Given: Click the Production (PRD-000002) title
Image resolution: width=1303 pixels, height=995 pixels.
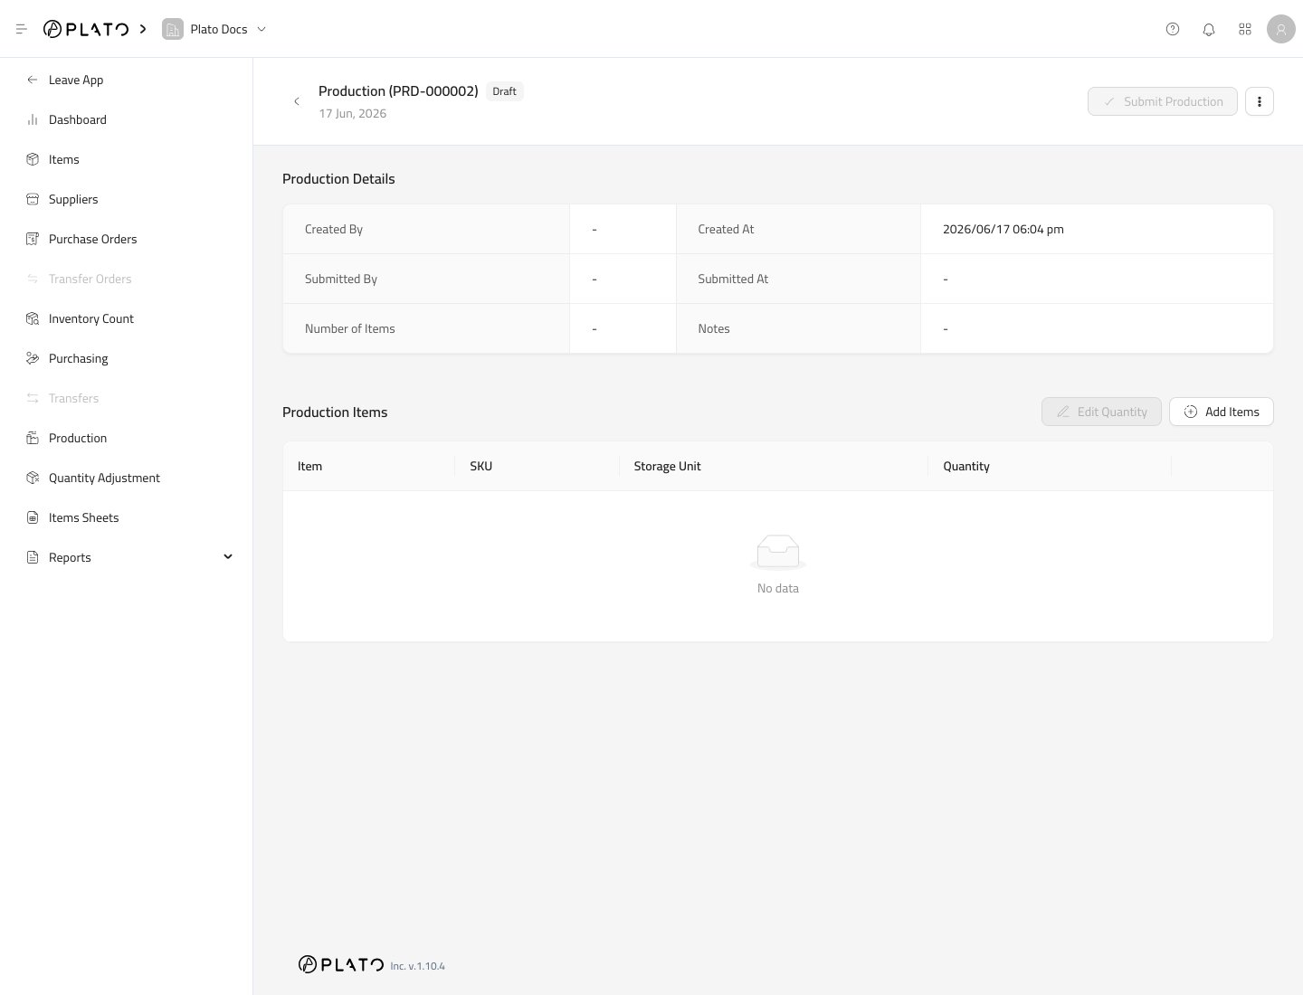Looking at the screenshot, I should click(x=398, y=90).
